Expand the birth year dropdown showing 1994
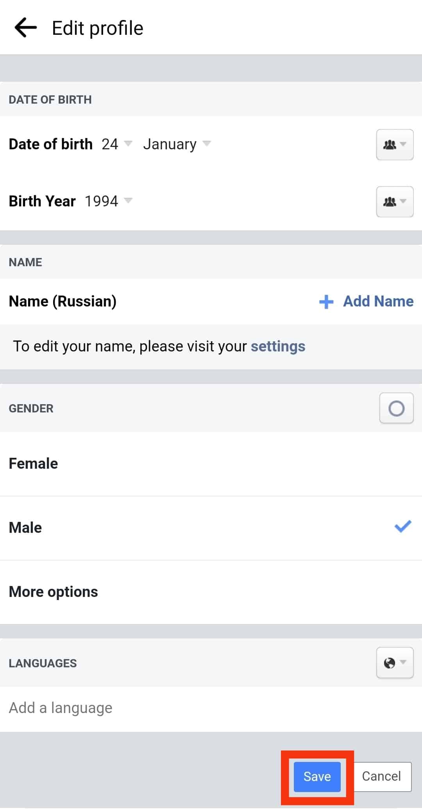The height and width of the screenshot is (810, 422). (108, 201)
